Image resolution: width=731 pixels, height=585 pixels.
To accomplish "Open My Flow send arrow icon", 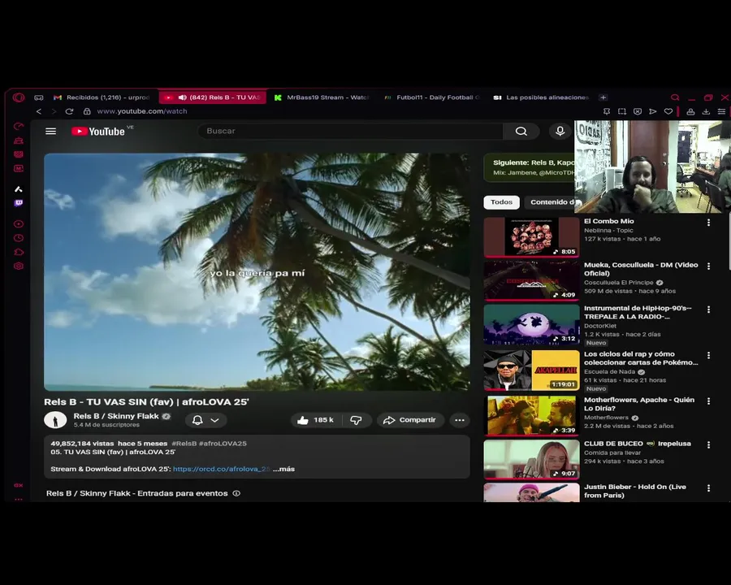I will (653, 111).
